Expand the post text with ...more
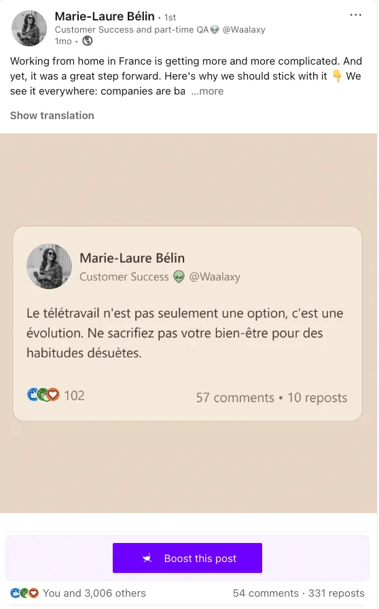379x609 pixels. pyautogui.click(x=207, y=91)
